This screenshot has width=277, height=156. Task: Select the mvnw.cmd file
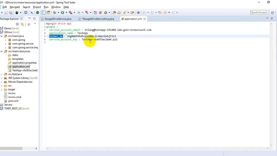click(14, 97)
